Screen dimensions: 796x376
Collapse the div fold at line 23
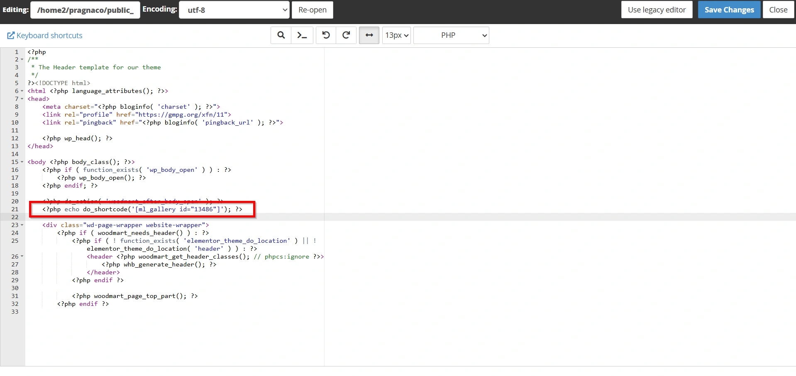click(22, 225)
